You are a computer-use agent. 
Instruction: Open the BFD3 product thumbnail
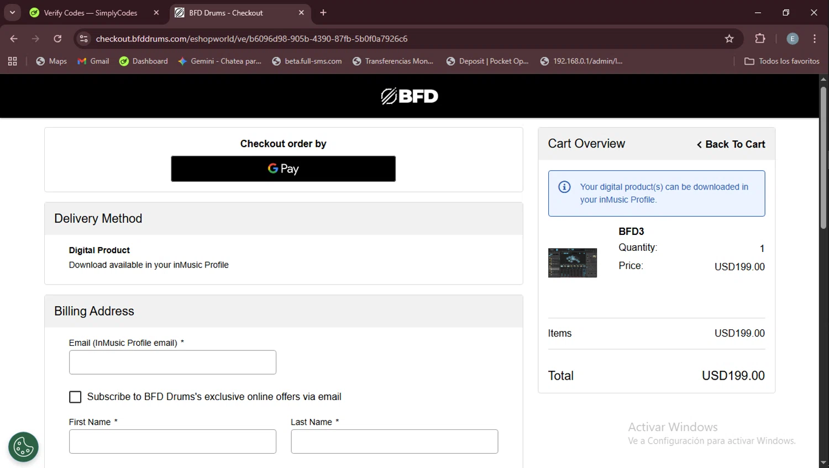(573, 262)
